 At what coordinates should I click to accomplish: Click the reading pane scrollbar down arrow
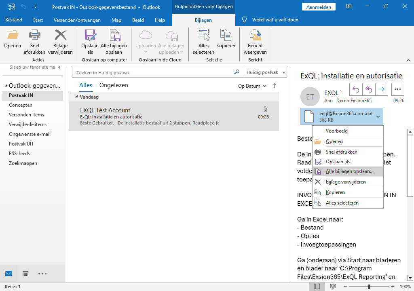point(410,278)
